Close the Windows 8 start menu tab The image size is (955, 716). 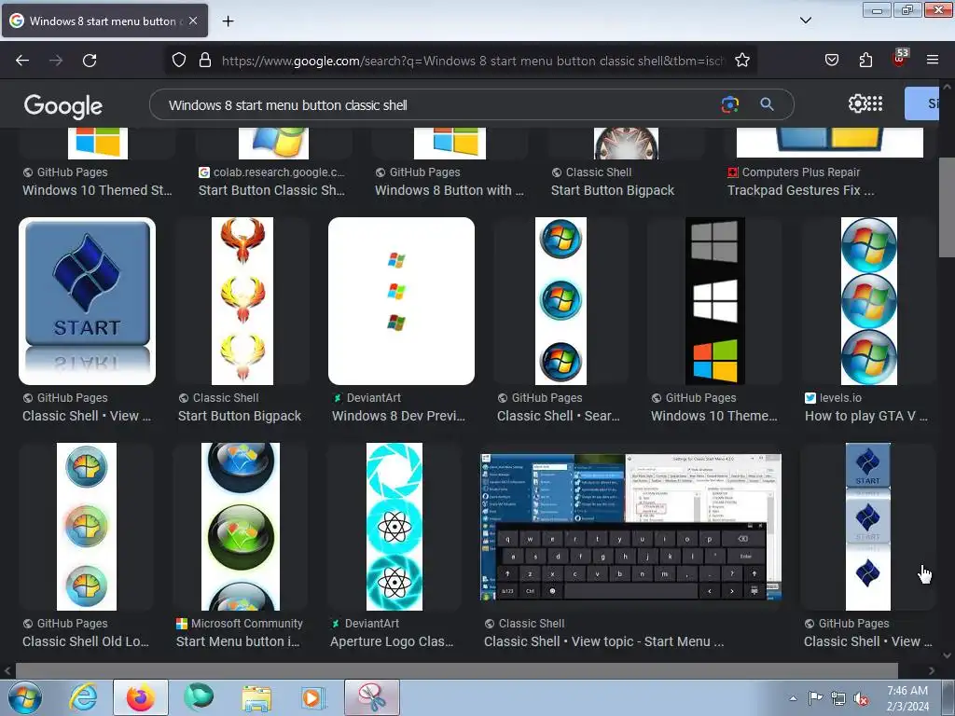(193, 21)
